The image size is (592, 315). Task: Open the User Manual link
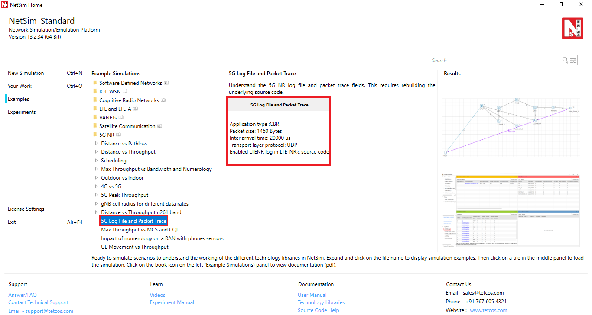312,295
